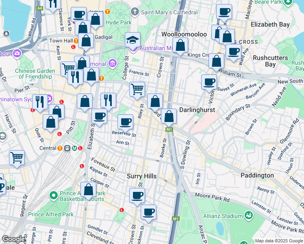
Task: Open the Chinatown Sydney camera attraction icon
Action: point(50,99)
